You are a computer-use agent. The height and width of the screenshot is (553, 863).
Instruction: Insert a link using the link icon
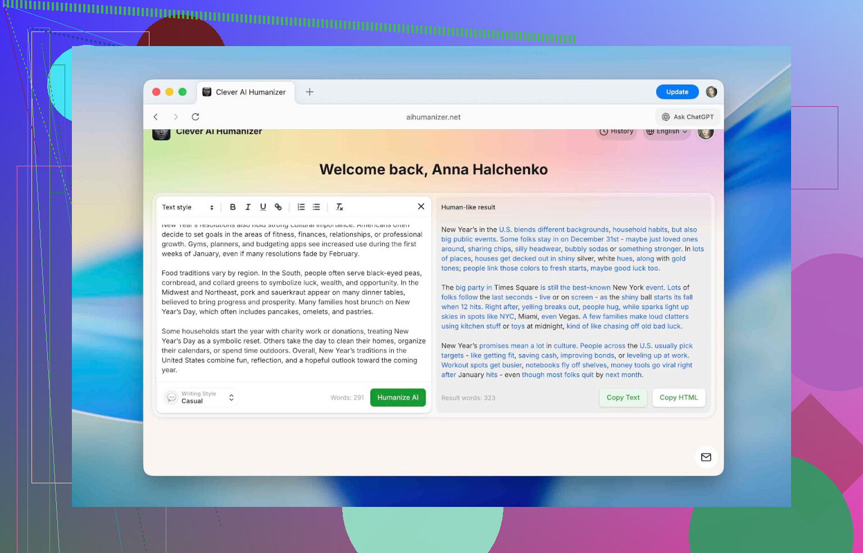pyautogui.click(x=278, y=207)
